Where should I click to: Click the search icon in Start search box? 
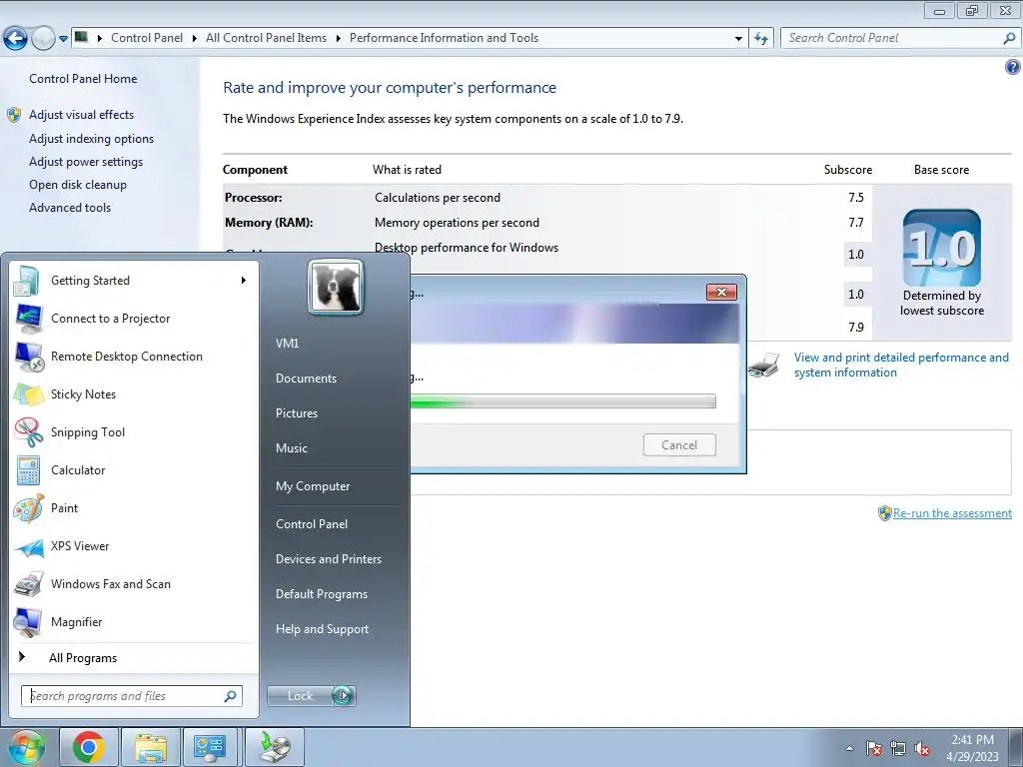point(230,696)
